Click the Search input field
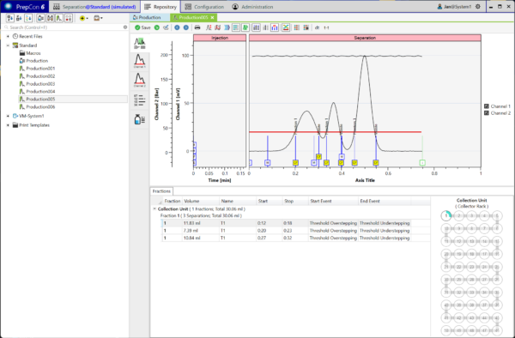This screenshot has width=515, height=338. click(66, 27)
